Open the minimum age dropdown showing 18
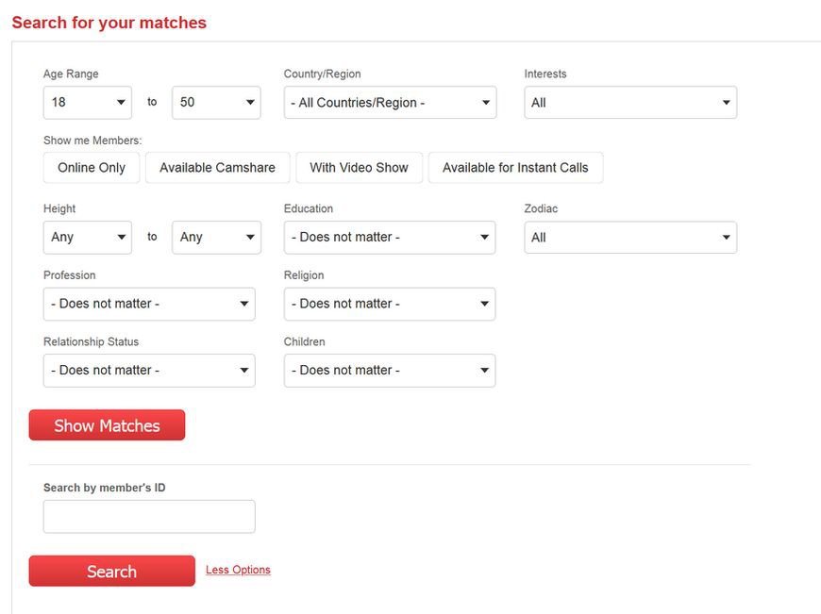This screenshot has height=614, width=821. click(x=88, y=103)
